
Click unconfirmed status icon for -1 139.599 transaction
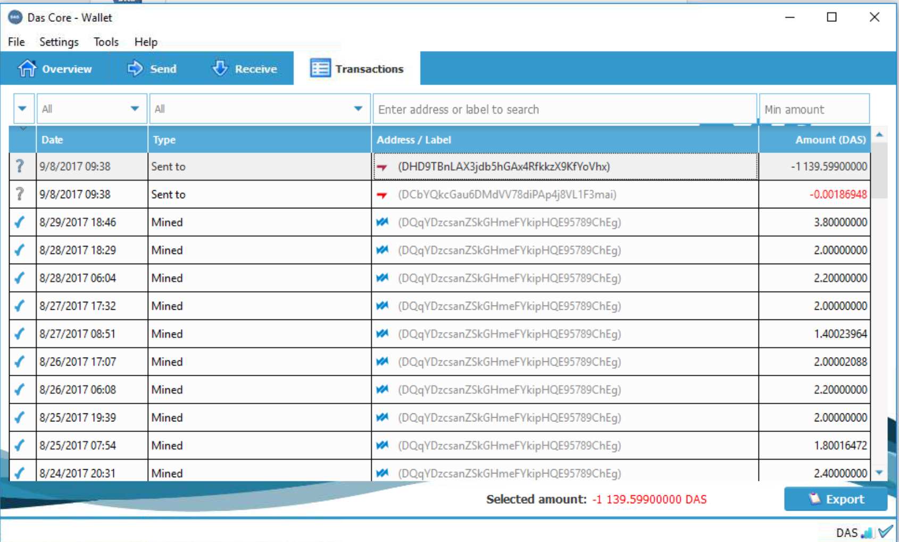click(20, 166)
